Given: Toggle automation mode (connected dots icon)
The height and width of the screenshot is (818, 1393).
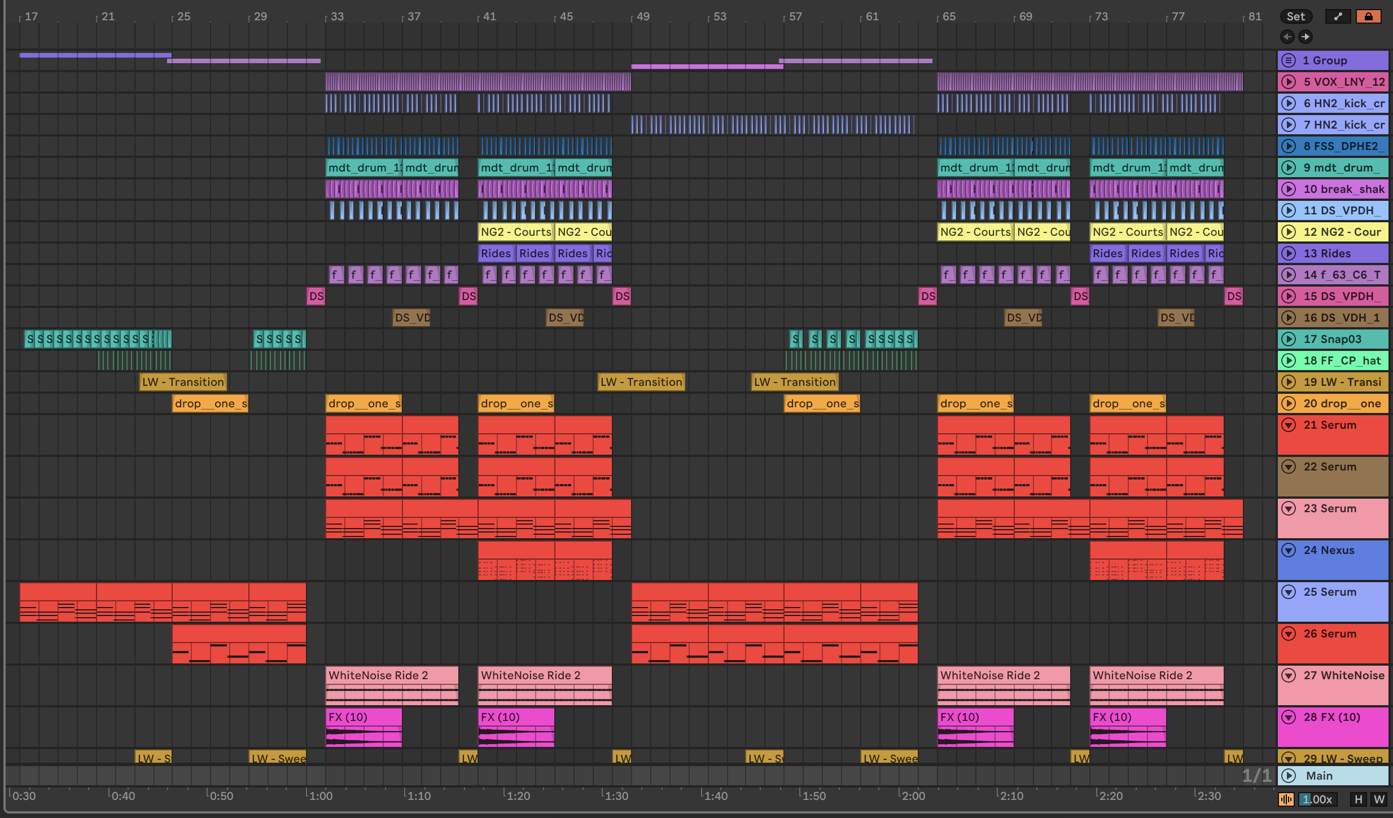Looking at the screenshot, I should 1338,16.
